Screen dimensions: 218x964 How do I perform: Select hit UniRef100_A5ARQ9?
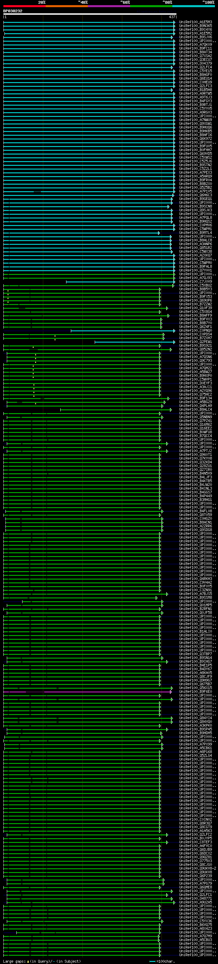tap(196, 176)
